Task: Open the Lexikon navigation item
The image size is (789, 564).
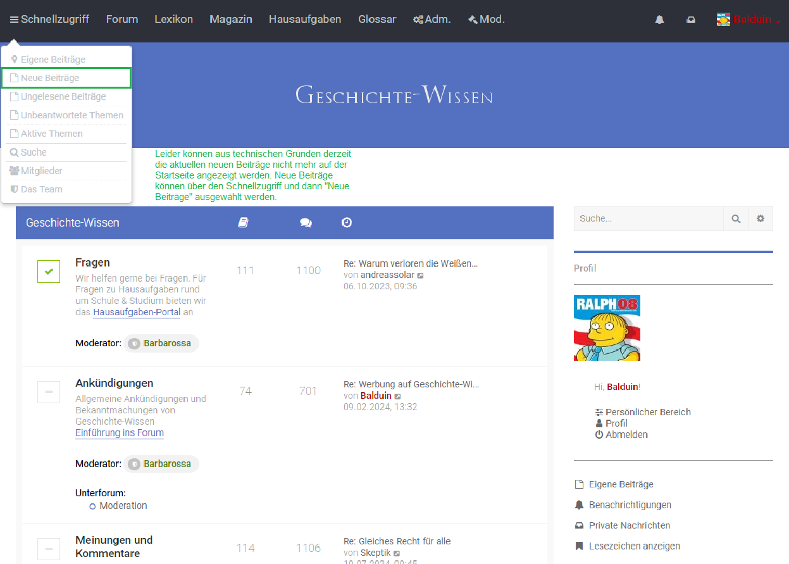Action: (173, 19)
